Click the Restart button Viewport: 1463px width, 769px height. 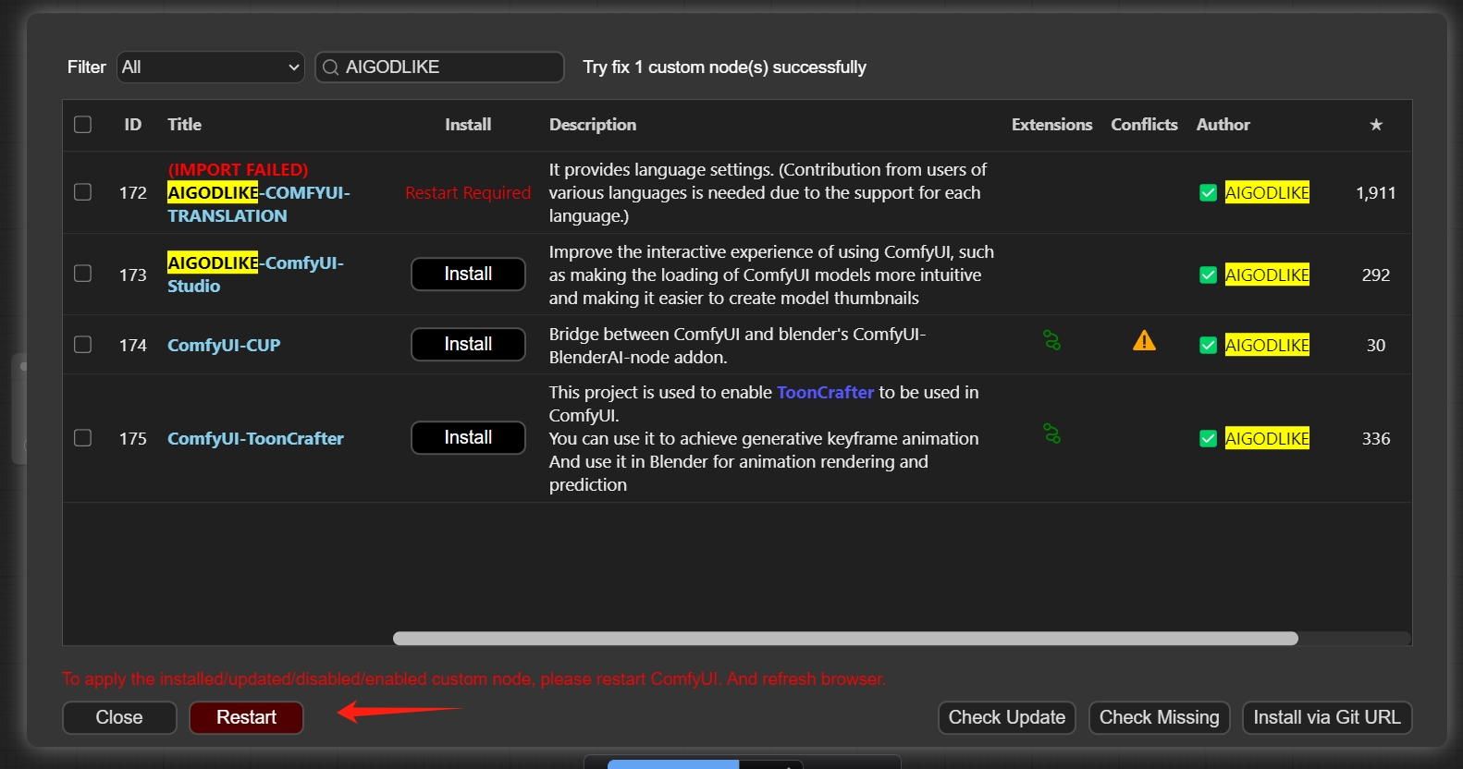point(246,718)
